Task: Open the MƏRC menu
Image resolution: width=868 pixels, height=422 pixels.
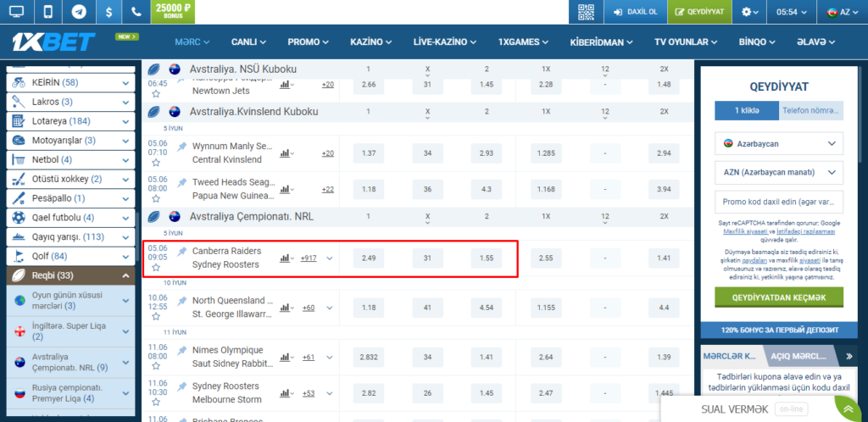Action: [192, 42]
